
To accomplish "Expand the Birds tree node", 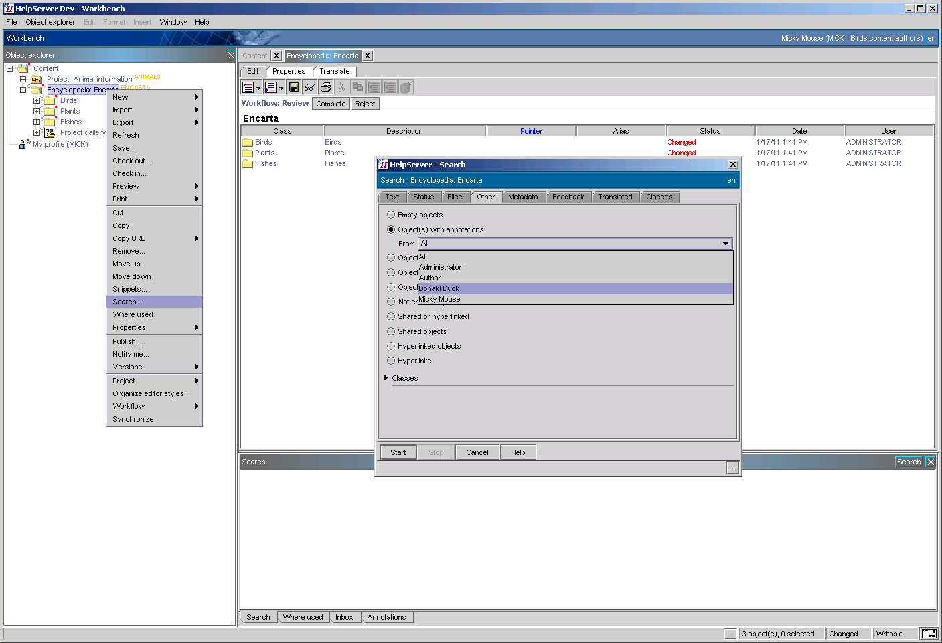I will [x=37, y=100].
